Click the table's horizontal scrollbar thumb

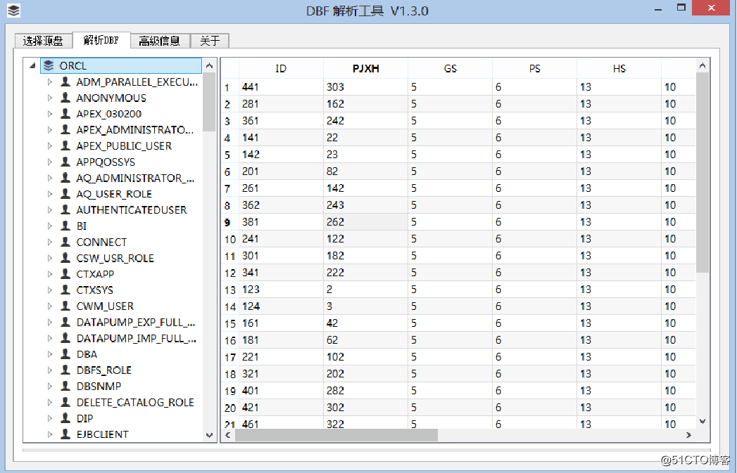(336, 435)
